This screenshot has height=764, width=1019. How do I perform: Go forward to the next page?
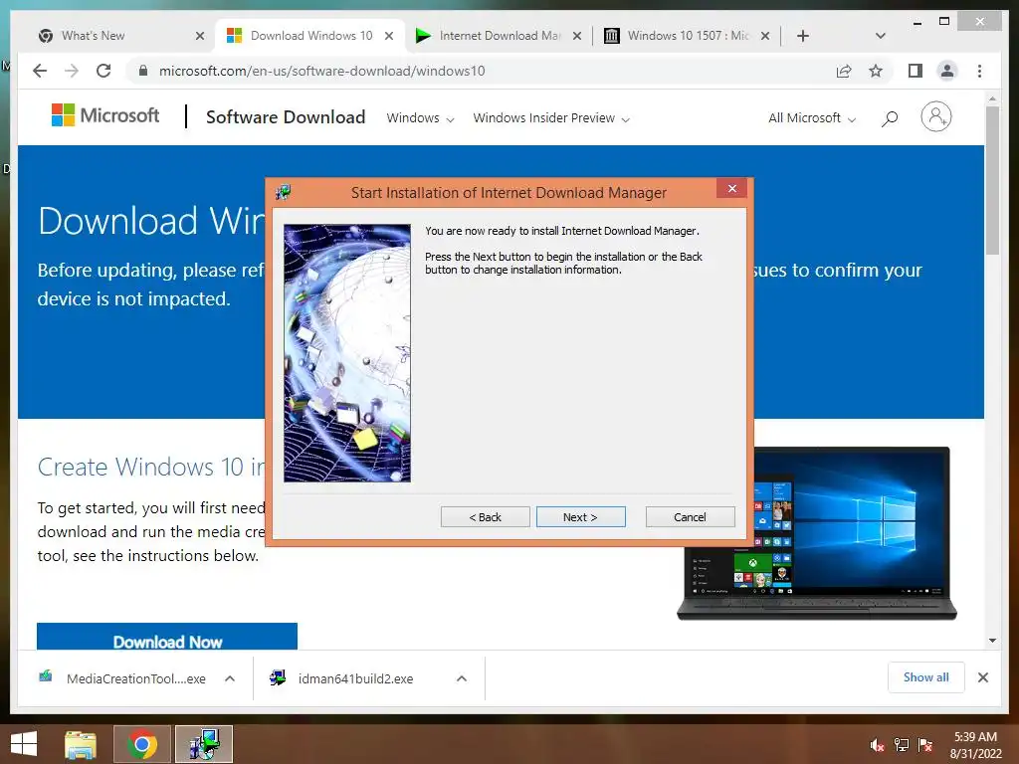coord(72,71)
